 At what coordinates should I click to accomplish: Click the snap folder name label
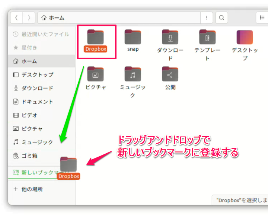(x=133, y=49)
